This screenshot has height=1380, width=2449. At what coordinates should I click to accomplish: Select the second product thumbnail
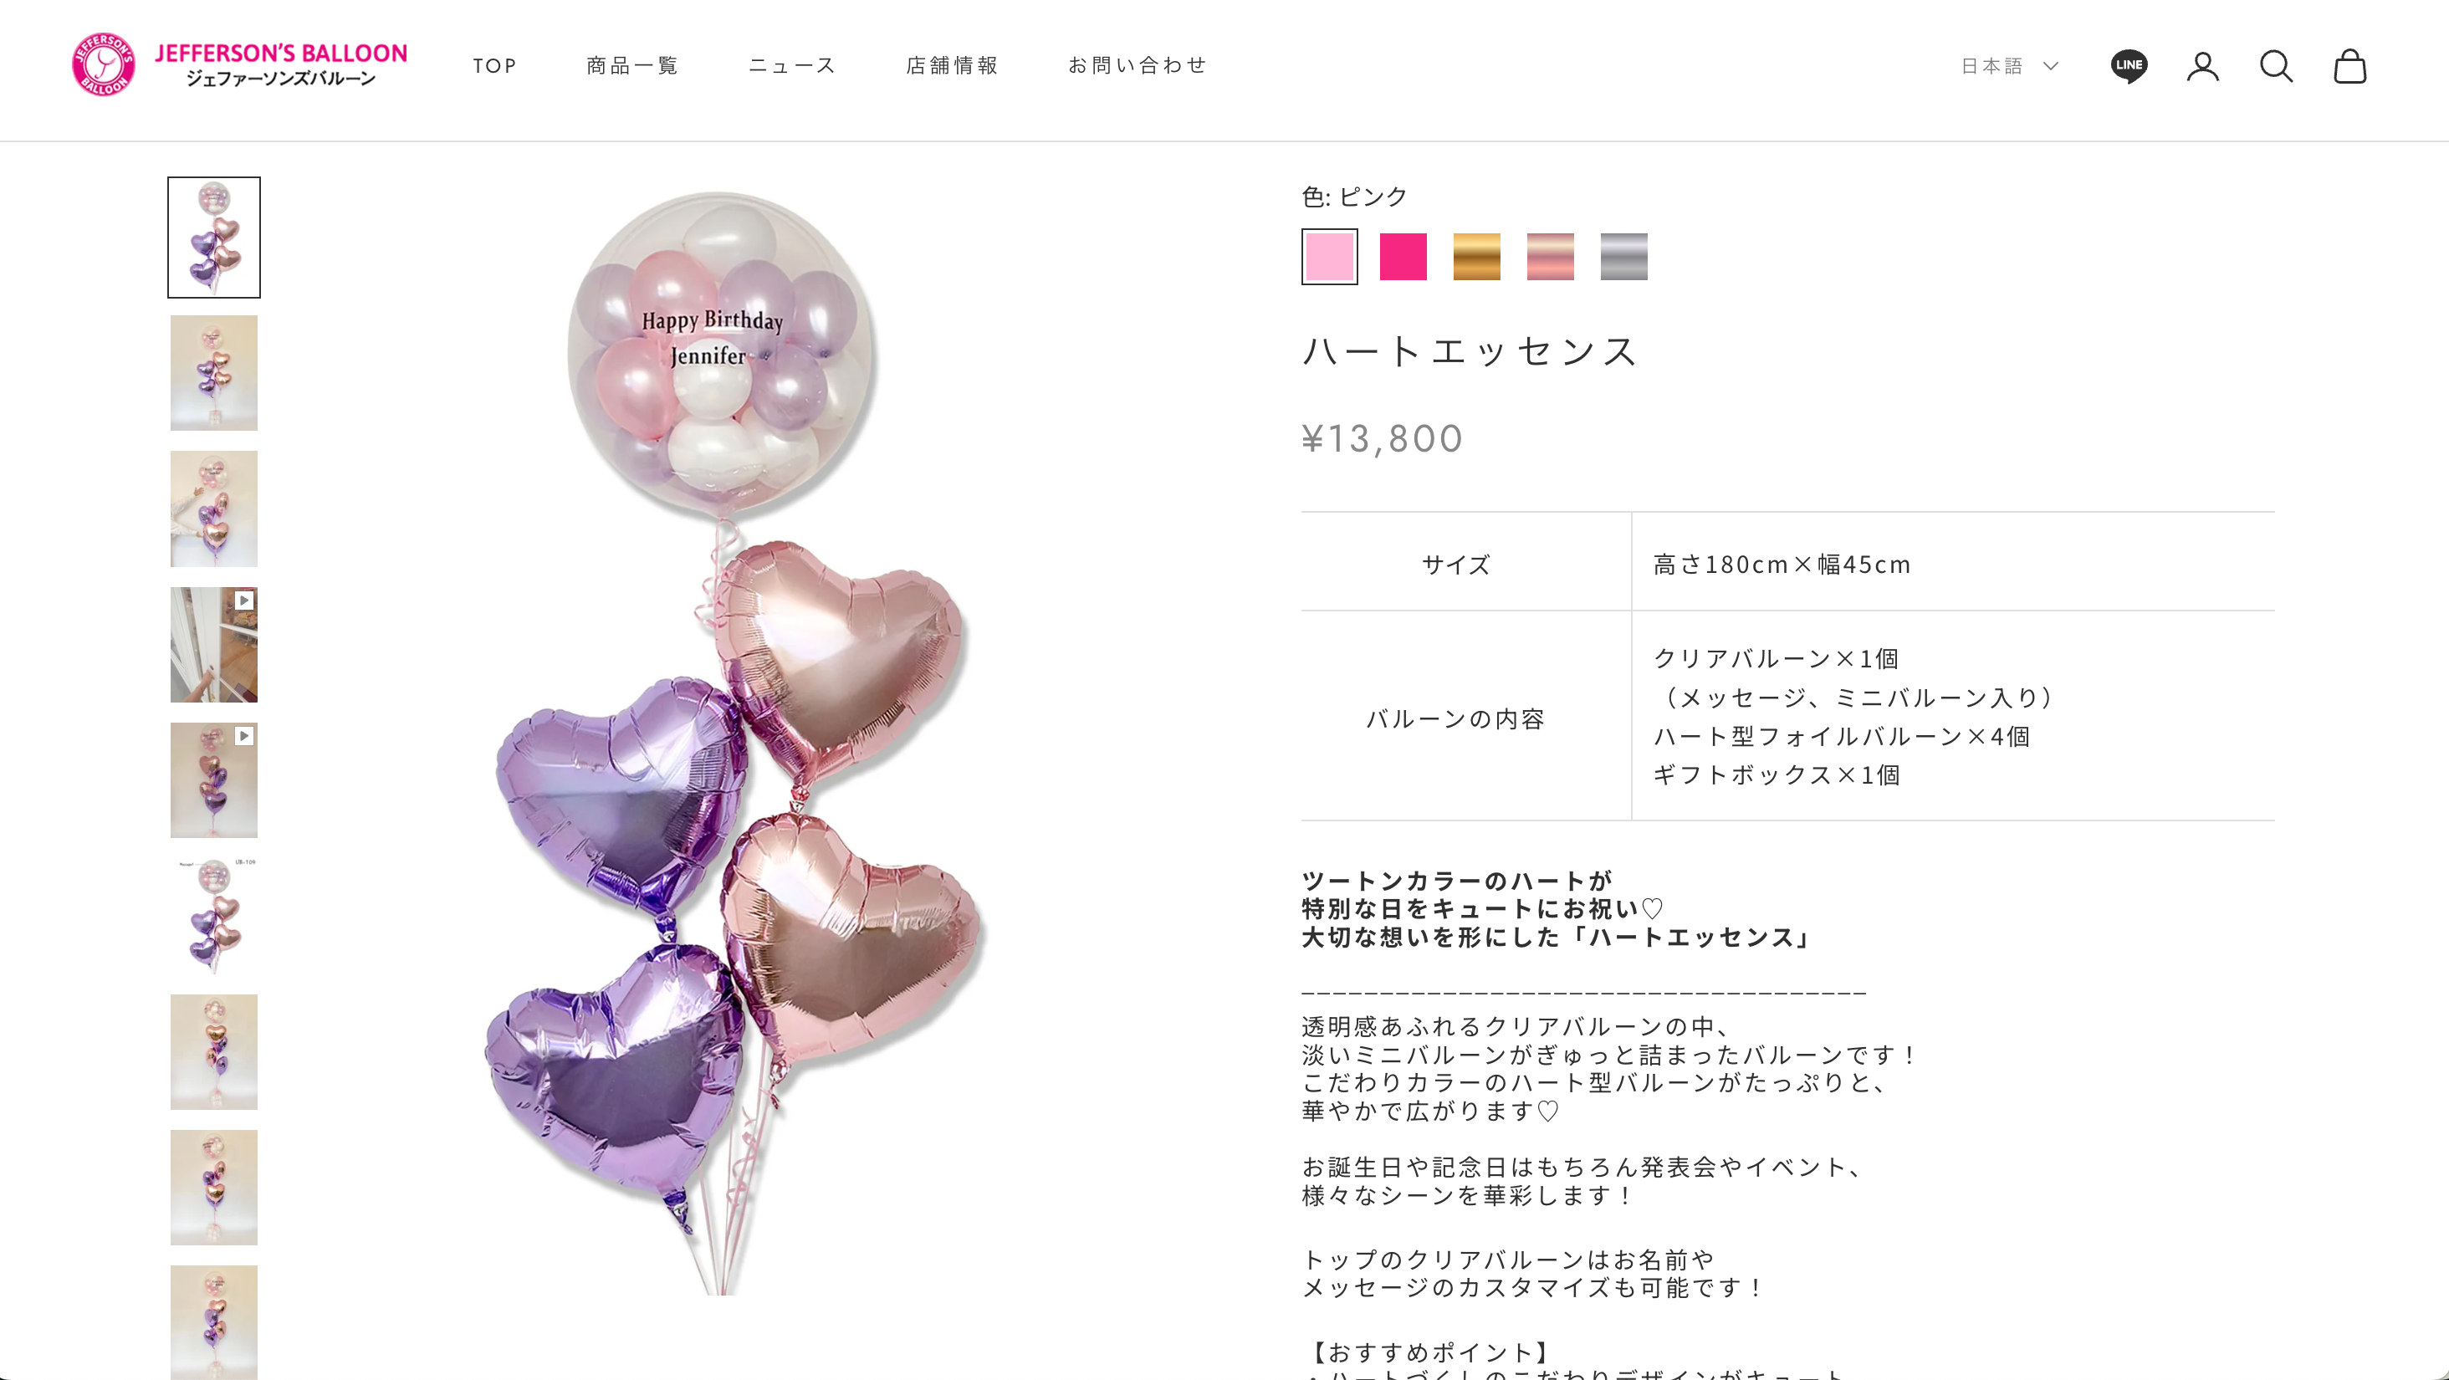214,372
